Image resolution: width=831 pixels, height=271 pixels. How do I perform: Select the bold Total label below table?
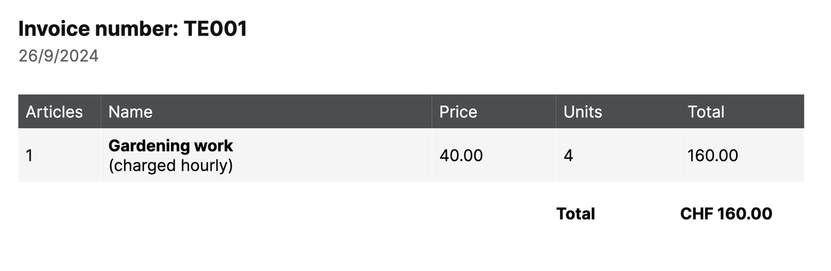tap(576, 214)
